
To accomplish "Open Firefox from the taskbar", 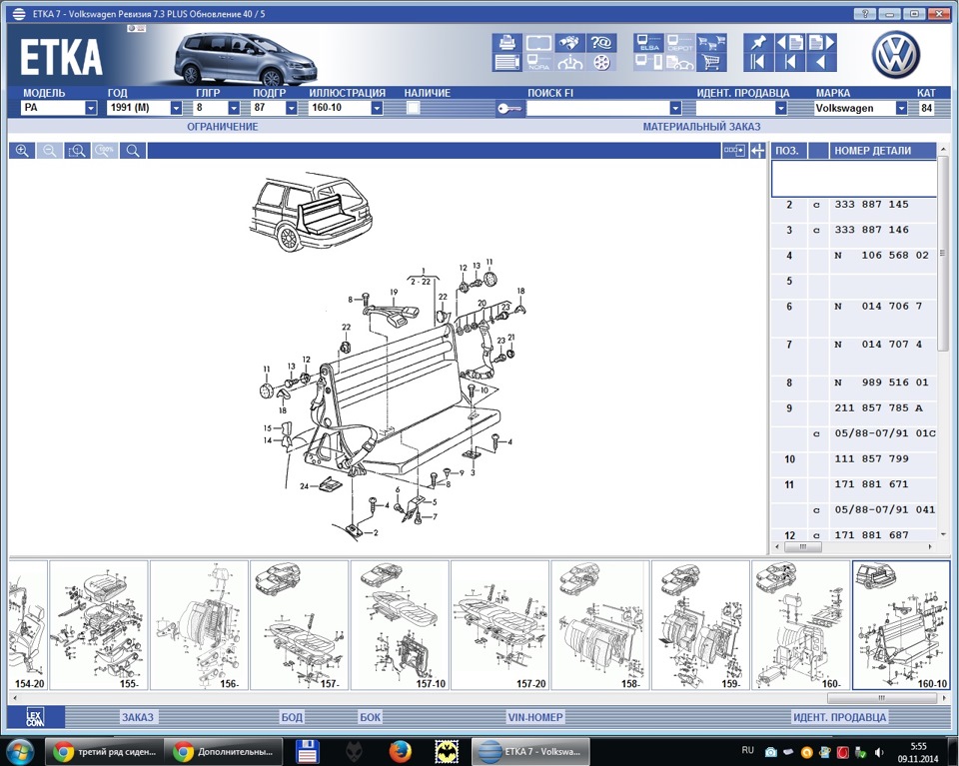I will 400,751.
